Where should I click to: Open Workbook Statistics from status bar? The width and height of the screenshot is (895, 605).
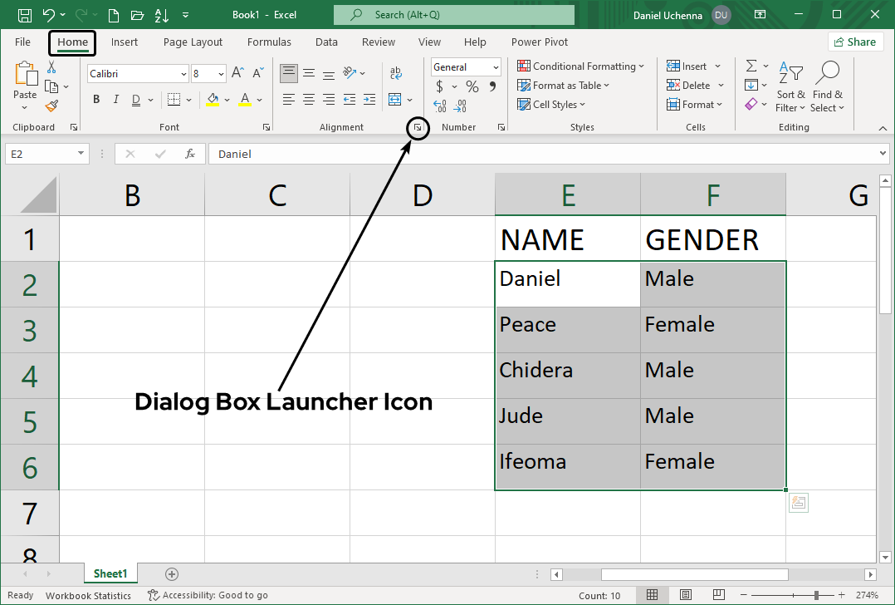(88, 595)
